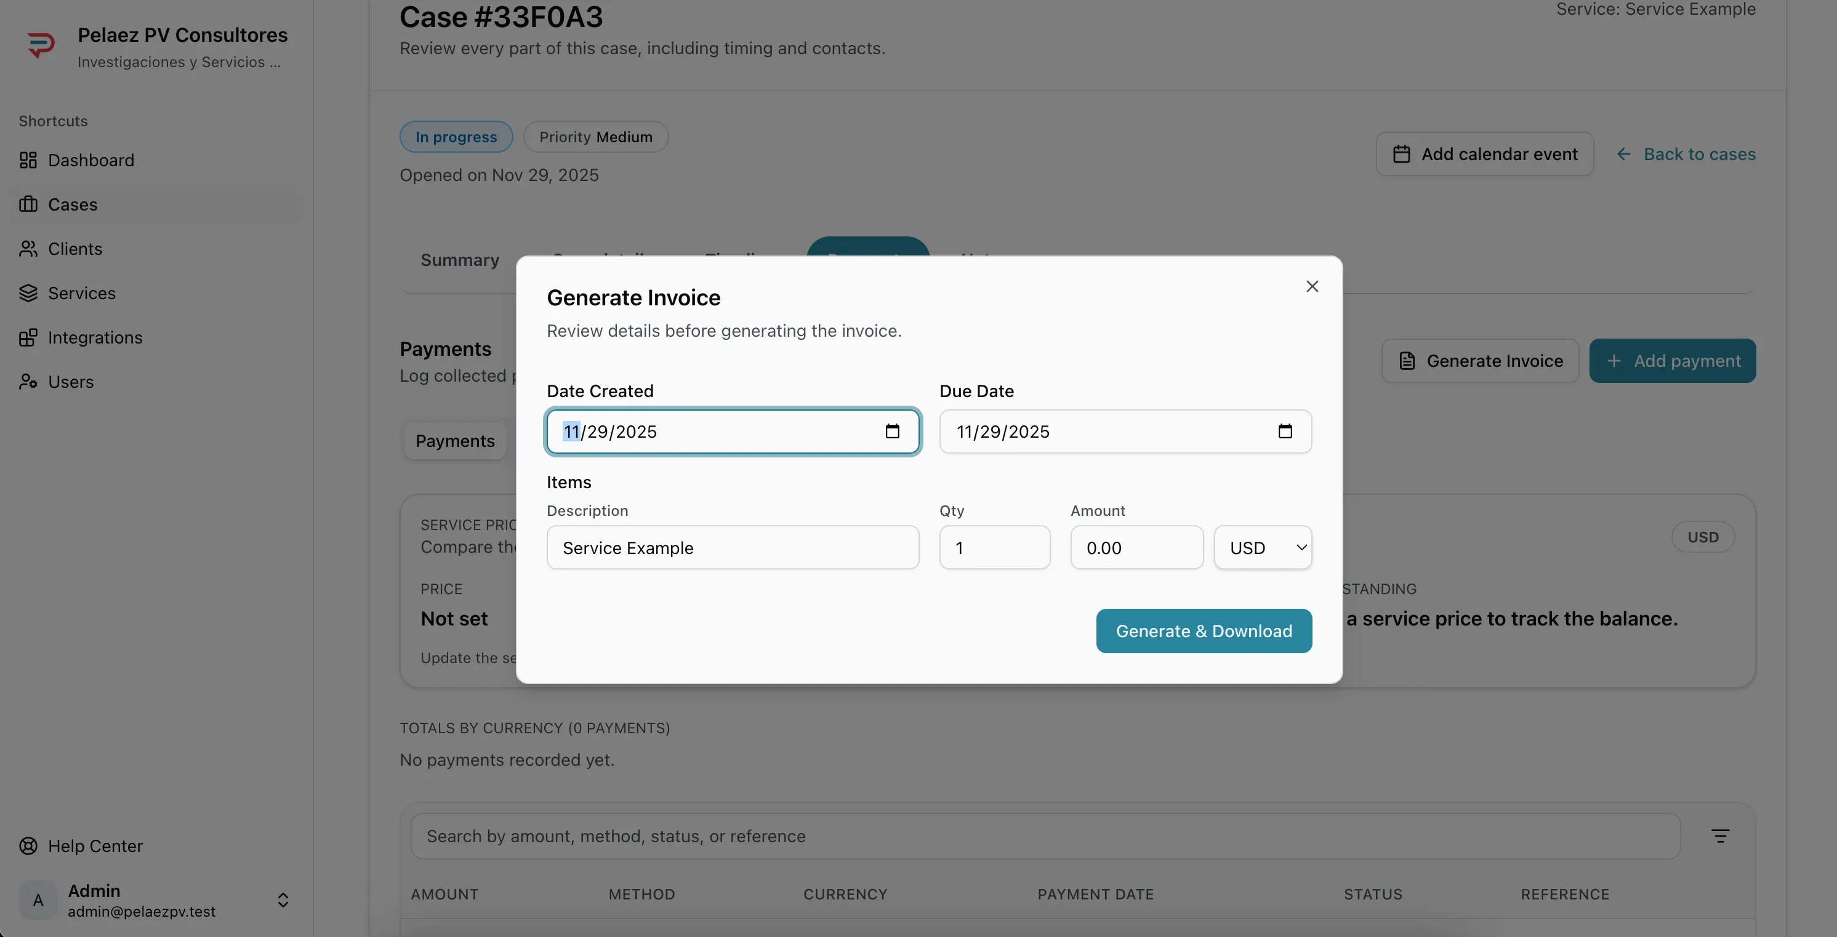Click Generate & Download in the dialog

(x=1203, y=630)
